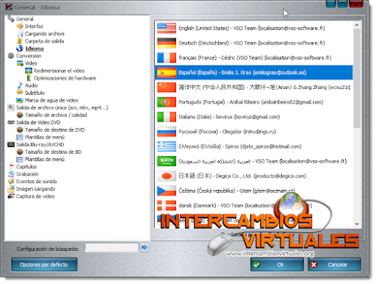Click the Carpeta de salida folder icon
Screen dimensions: 376x284
[20, 41]
